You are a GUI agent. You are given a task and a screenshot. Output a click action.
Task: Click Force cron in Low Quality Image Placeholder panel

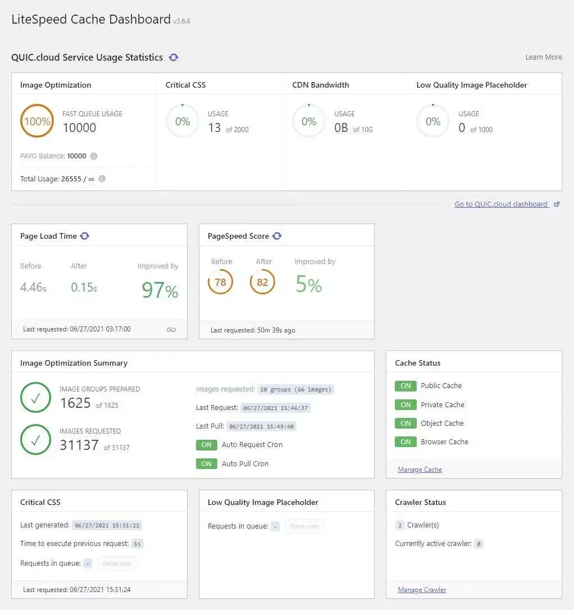(x=304, y=526)
